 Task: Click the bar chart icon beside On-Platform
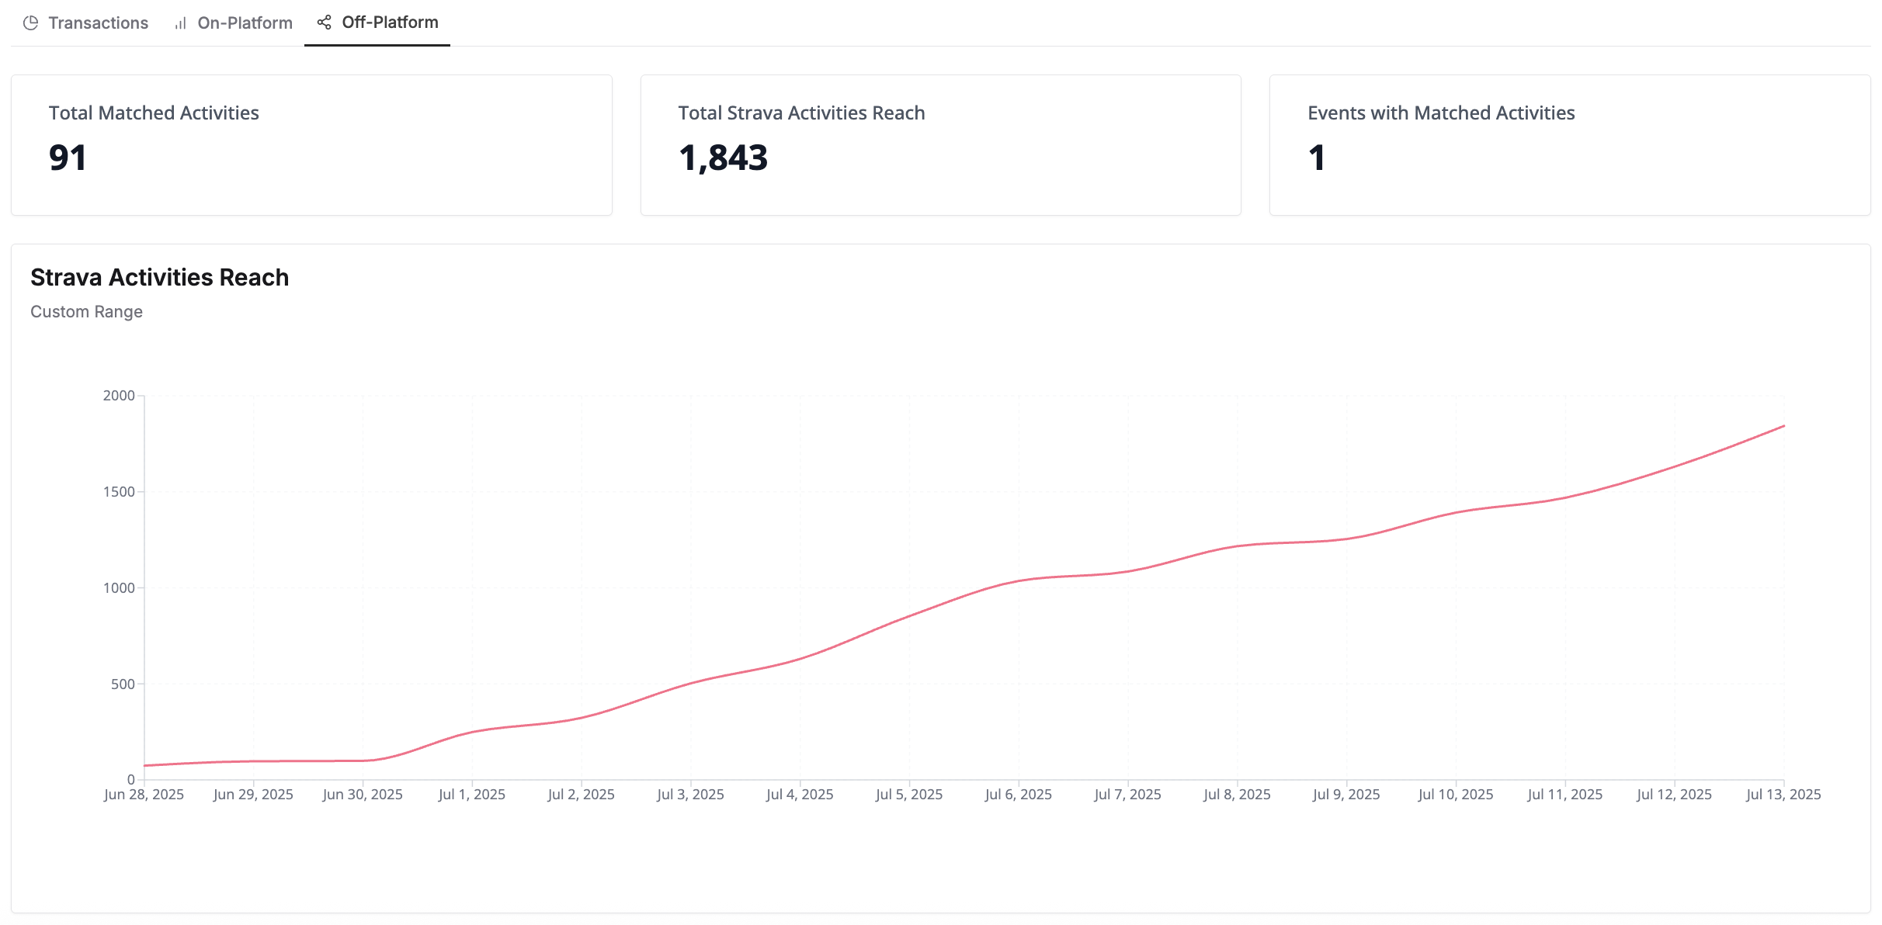pos(180,23)
